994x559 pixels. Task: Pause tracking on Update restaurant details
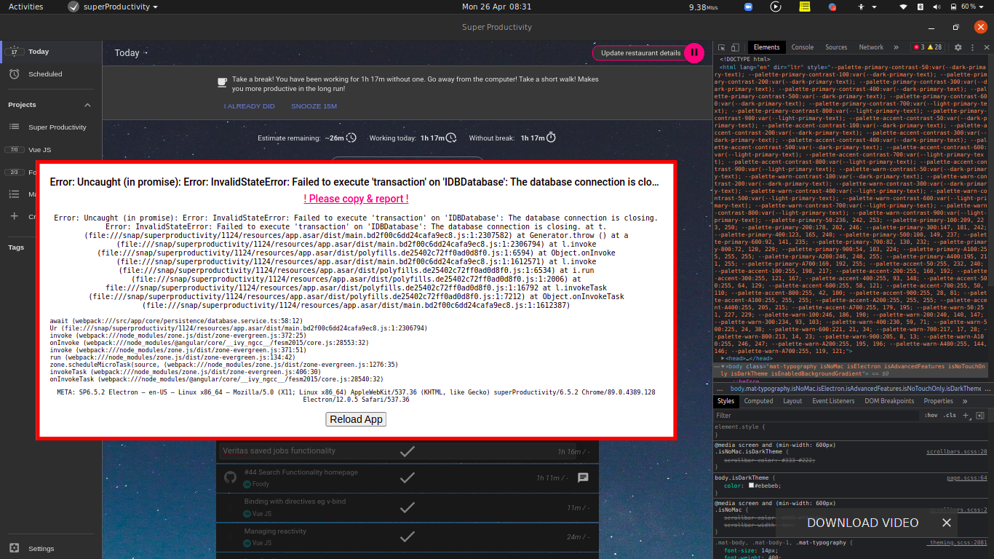(694, 53)
